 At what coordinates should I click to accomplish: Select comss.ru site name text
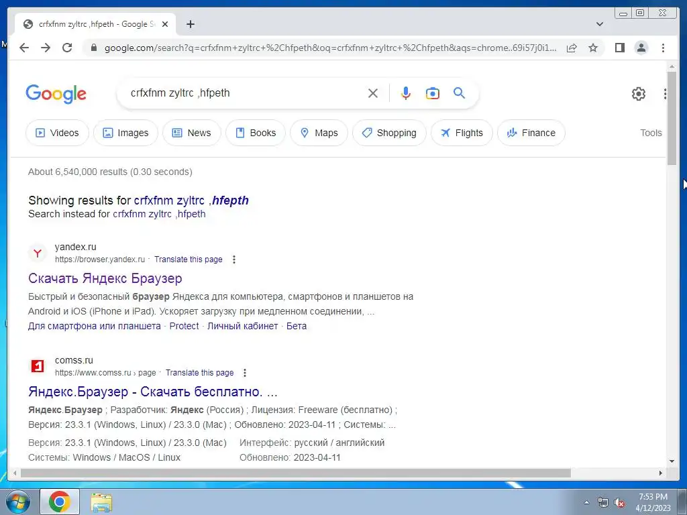coord(74,360)
